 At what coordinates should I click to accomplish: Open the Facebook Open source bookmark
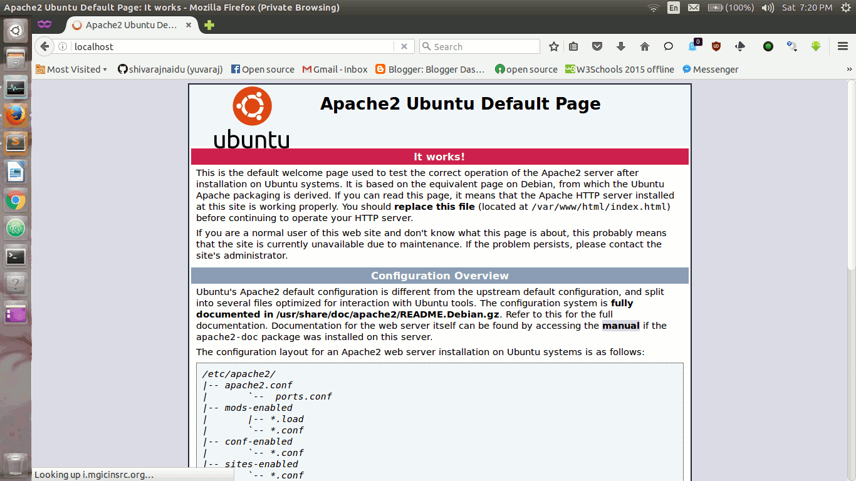pyautogui.click(x=263, y=70)
